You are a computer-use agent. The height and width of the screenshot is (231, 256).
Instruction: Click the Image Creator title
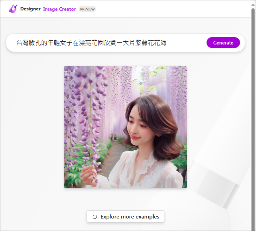(x=60, y=9)
